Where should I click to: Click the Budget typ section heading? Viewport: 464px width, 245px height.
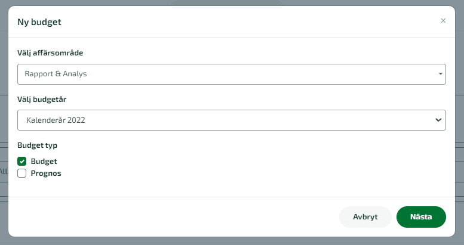pos(37,145)
